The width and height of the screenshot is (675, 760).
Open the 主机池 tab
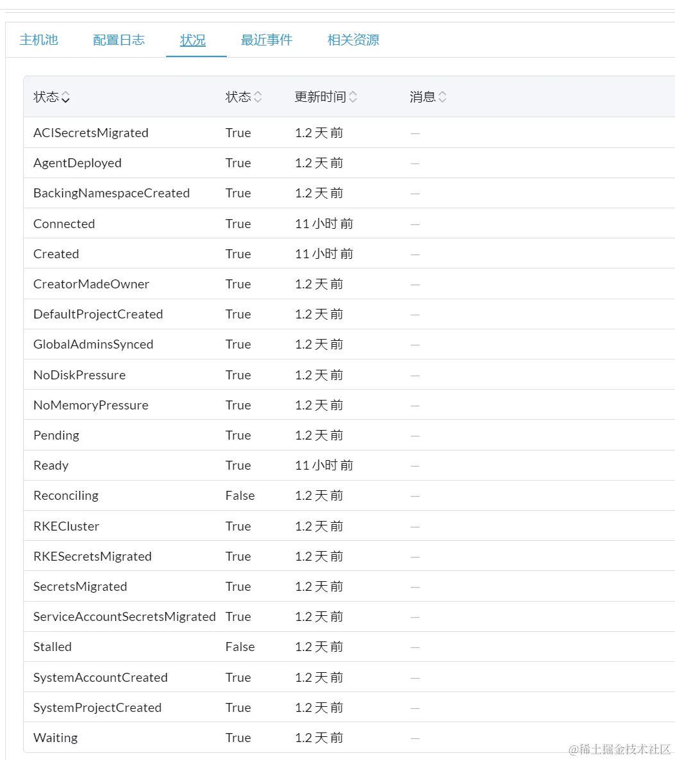(x=39, y=40)
